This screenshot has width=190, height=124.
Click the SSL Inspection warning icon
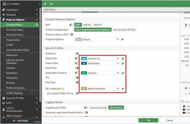point(63,89)
